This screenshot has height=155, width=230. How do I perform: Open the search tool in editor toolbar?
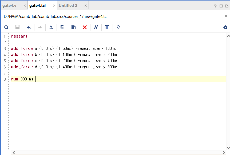pos(6,27)
